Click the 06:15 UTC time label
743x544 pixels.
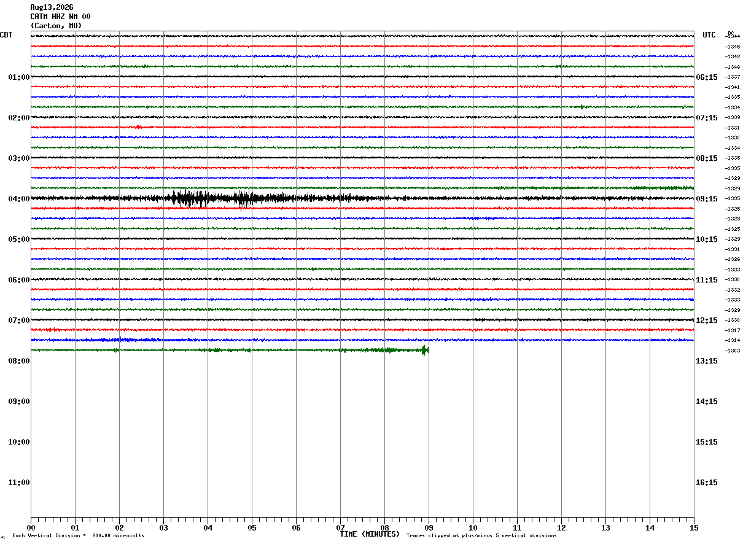[707, 77]
